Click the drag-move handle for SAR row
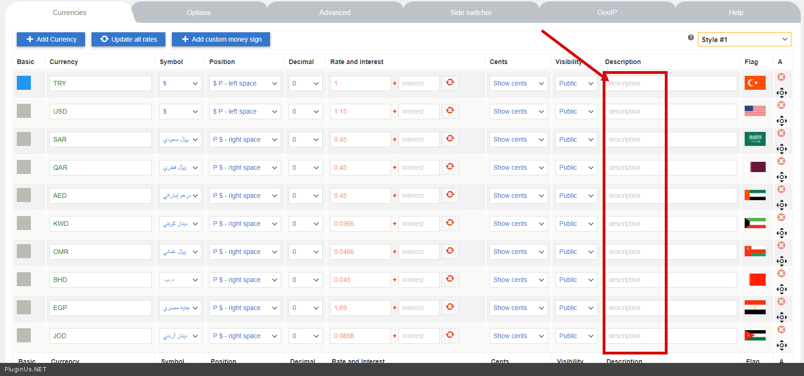The height and width of the screenshot is (376, 804). point(782,149)
